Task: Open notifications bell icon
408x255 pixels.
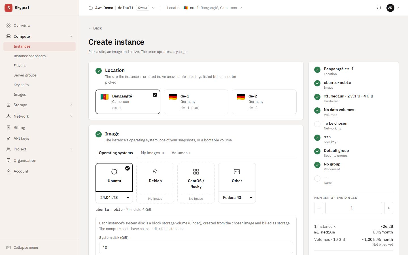Action: 379,8
